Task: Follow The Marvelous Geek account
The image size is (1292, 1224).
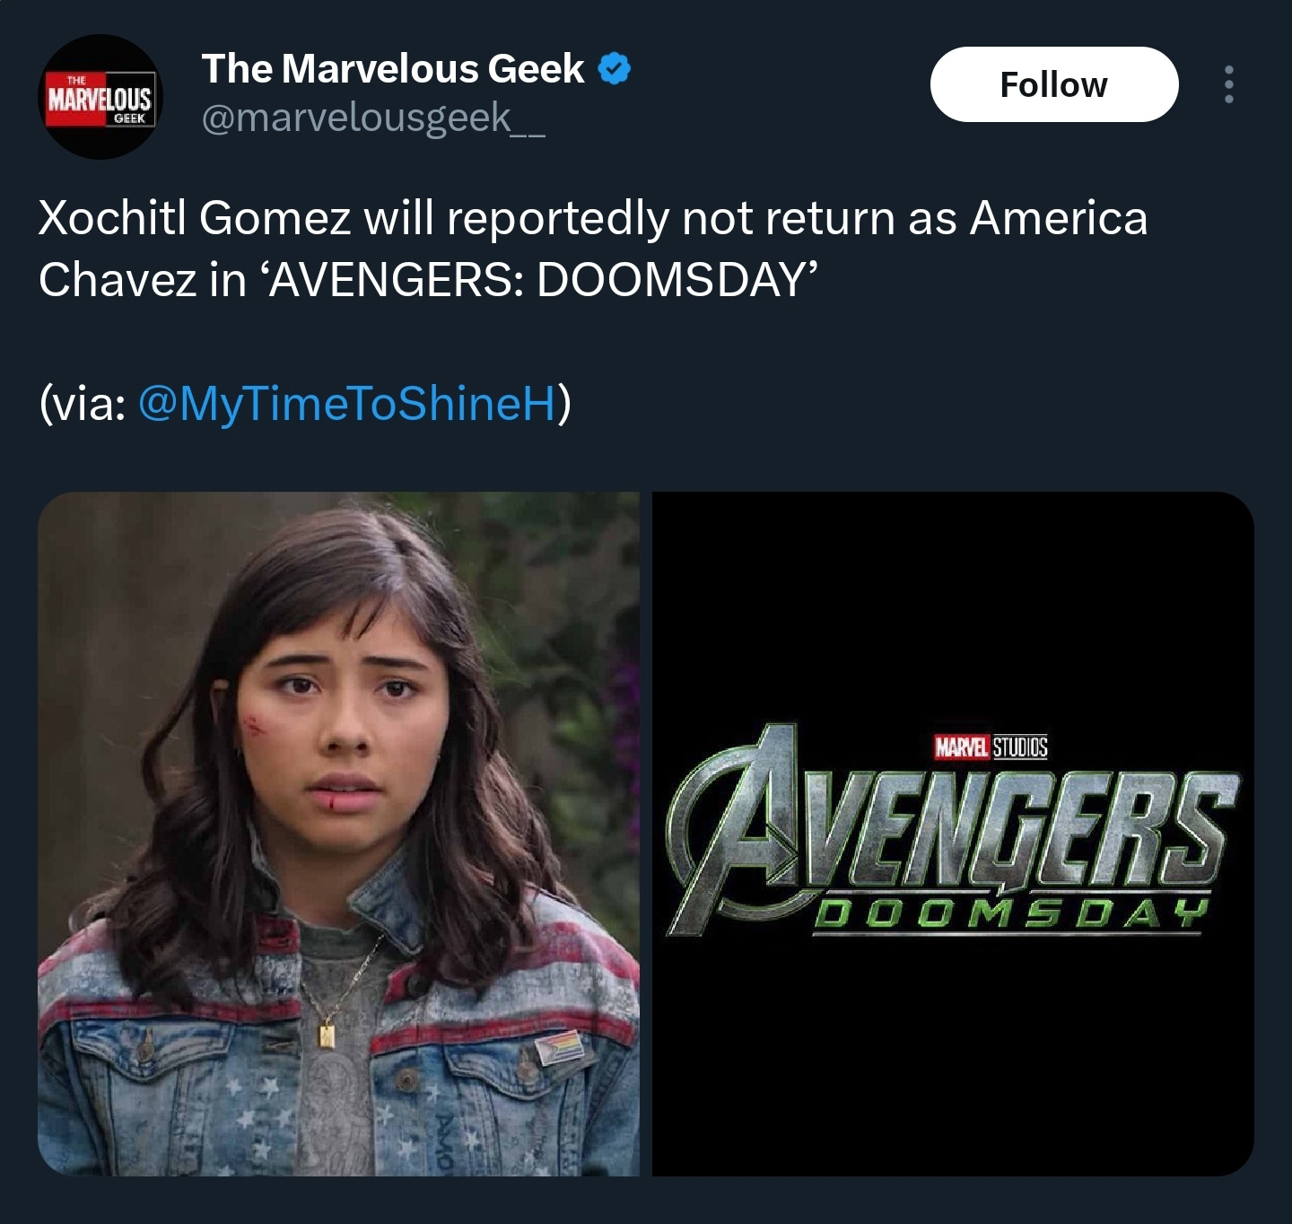Action: pos(1054,84)
